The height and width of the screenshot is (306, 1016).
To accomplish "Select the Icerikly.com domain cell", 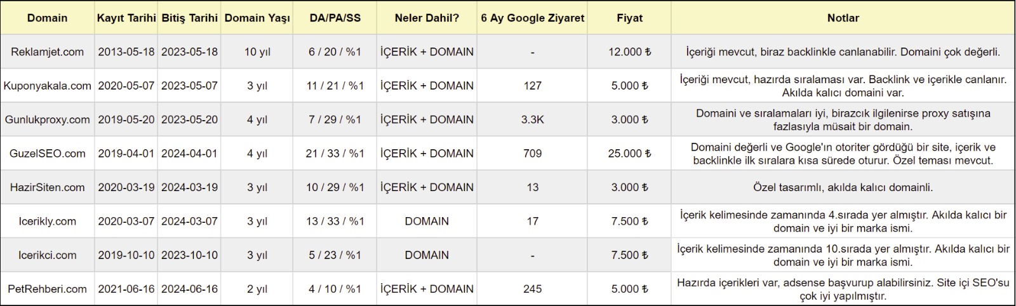I will click(47, 221).
